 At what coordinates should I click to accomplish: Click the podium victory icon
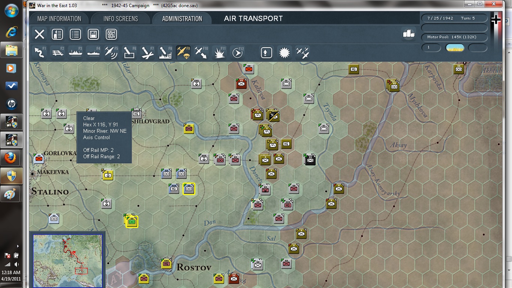pos(409,33)
